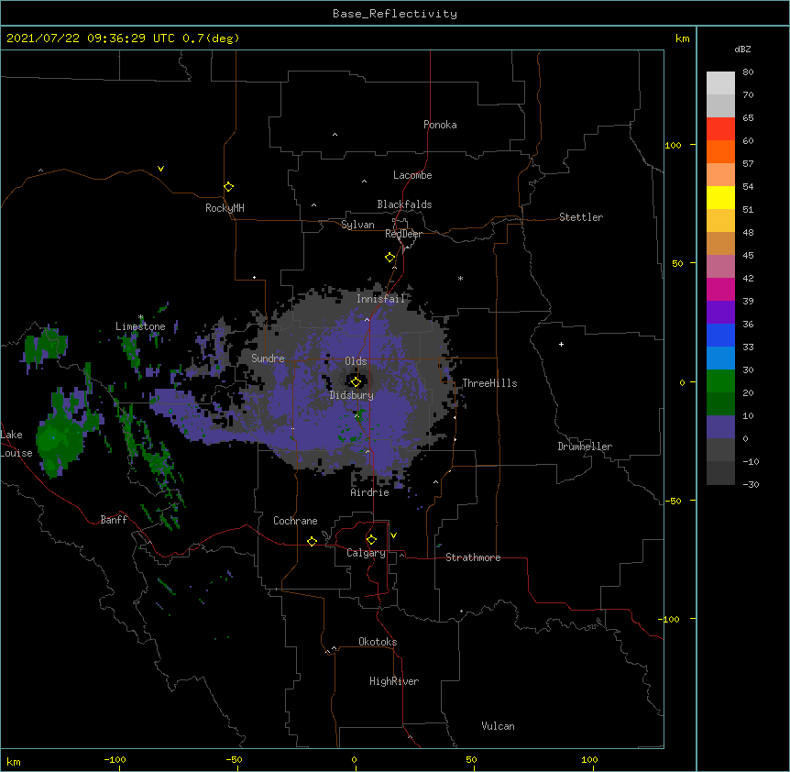
Task: Click the Strathmore label
Action: click(x=473, y=557)
